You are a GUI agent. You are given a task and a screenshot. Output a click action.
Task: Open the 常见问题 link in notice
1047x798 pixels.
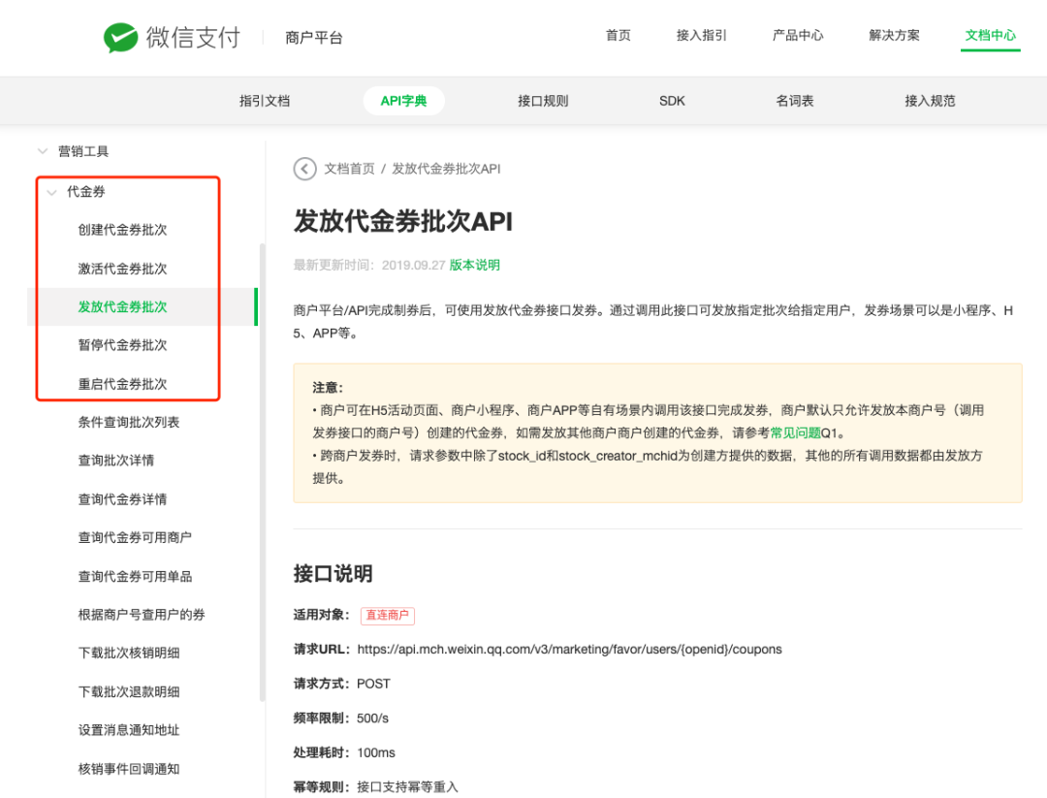[795, 432]
